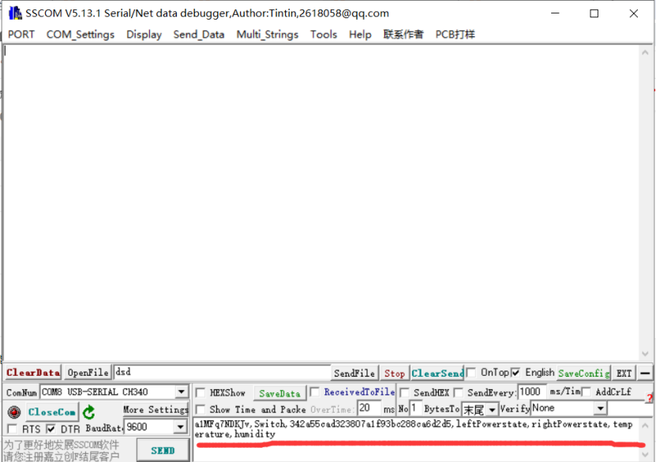Screen dimensions: 656x462
Task: Open the BytesTo 末尾 dropdown
Action: [493, 409]
